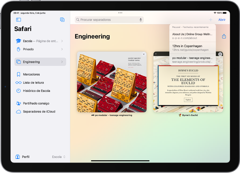Viewport: 240px width, 173px height.
Task: Expand the Privado tab group
Action: click(62, 49)
